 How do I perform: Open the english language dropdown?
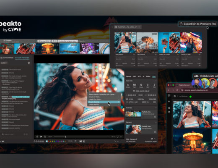point(4,63)
